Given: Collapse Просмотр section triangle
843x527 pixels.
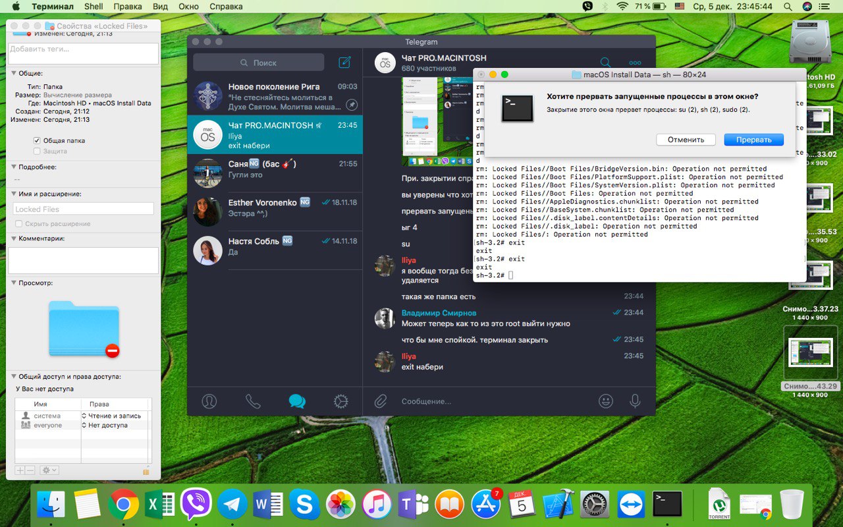Looking at the screenshot, I should 13,283.
